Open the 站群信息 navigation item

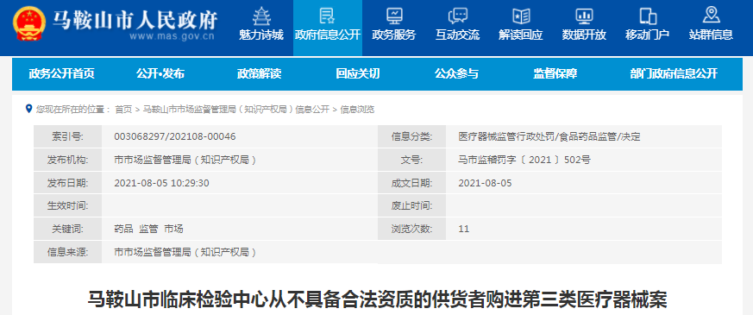click(x=711, y=35)
